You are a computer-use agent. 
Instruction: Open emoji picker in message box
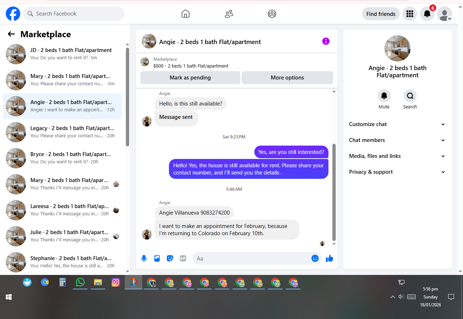[x=315, y=258]
